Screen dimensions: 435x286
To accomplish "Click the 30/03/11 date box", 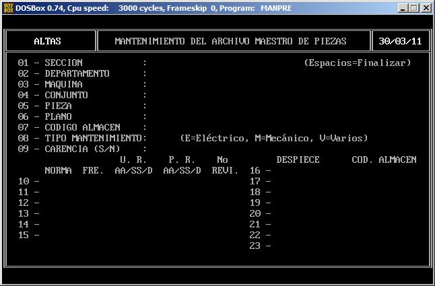I will click(400, 41).
